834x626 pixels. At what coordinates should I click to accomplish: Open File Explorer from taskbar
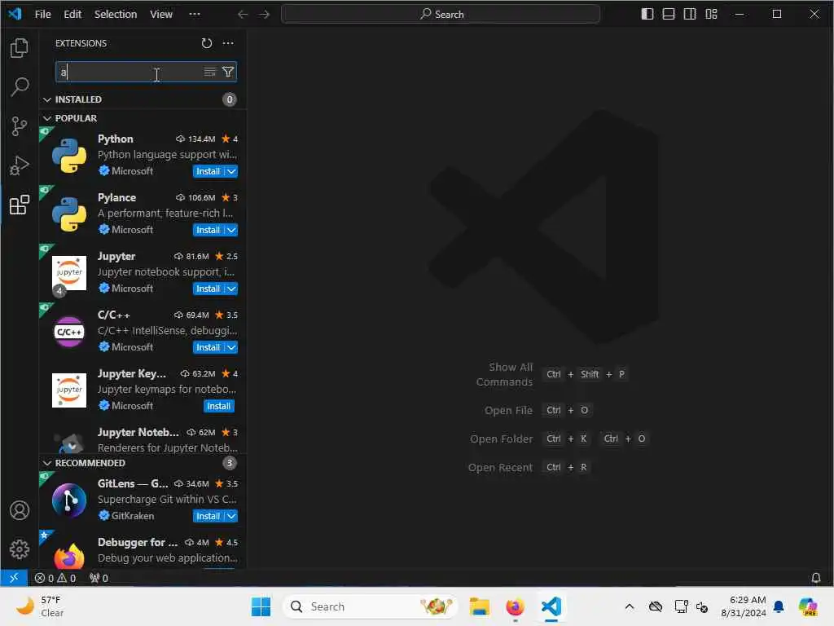(479, 606)
